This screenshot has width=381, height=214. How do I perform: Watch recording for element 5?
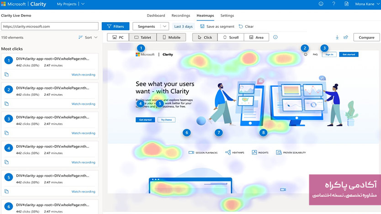[x=83, y=192]
